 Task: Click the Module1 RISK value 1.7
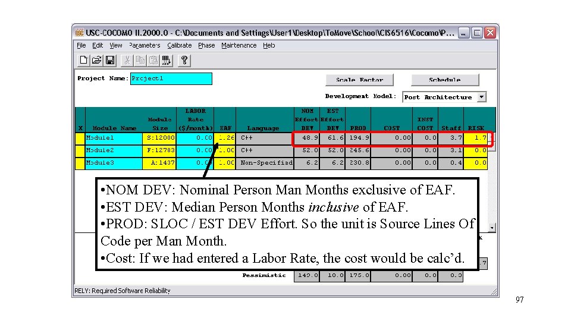[x=476, y=138]
